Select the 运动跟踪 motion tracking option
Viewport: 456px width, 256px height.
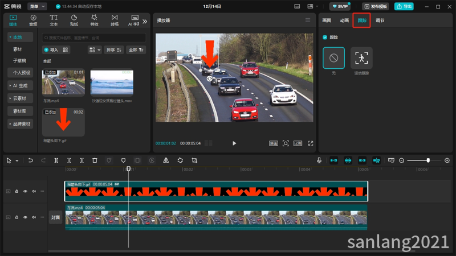[361, 58]
